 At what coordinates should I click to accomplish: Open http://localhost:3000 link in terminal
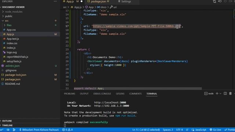point(110,103)
